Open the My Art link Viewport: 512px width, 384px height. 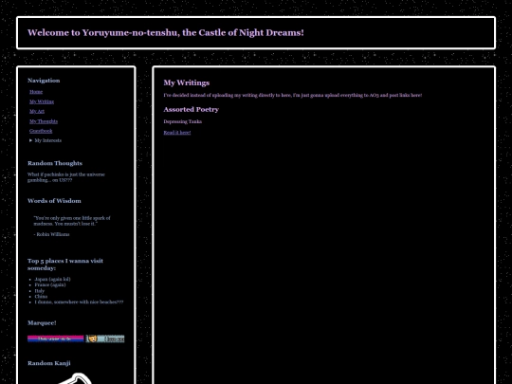point(37,111)
